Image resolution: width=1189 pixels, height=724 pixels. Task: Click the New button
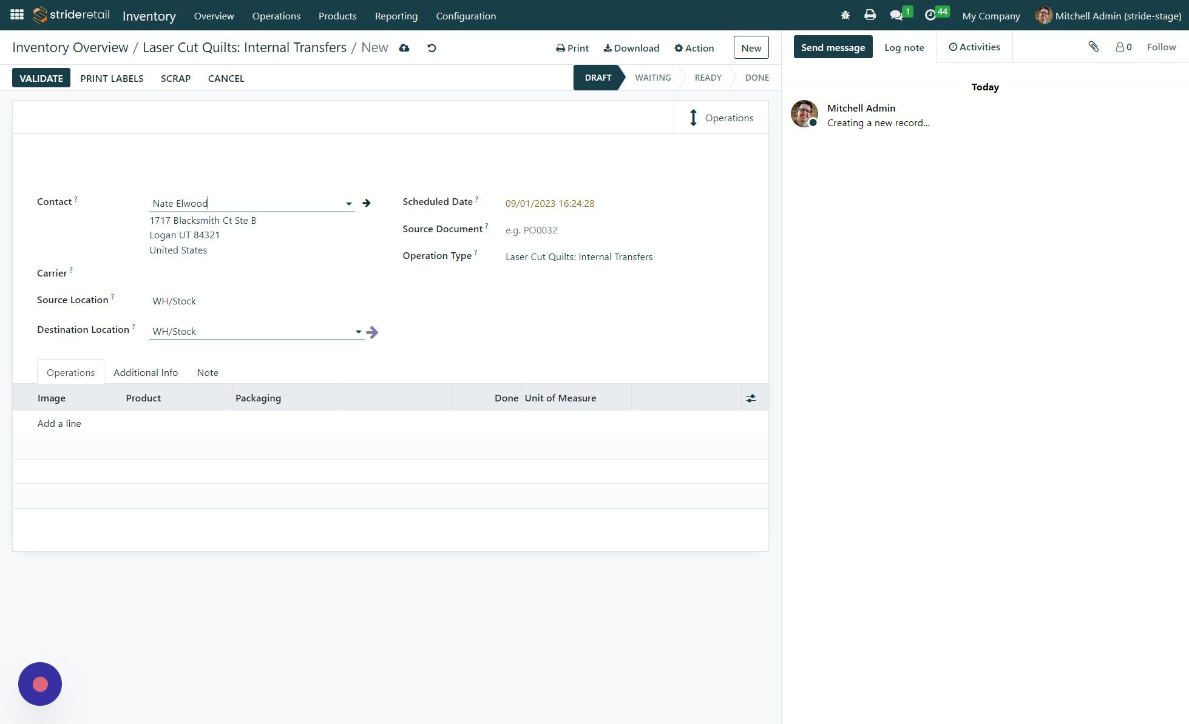(x=751, y=48)
